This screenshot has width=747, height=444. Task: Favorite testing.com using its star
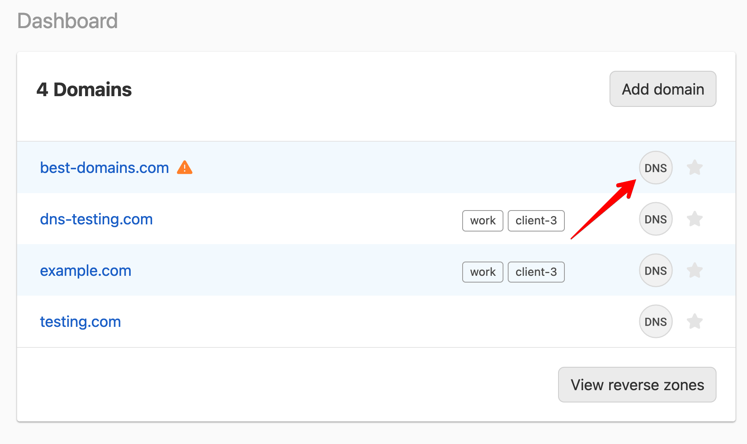694,322
